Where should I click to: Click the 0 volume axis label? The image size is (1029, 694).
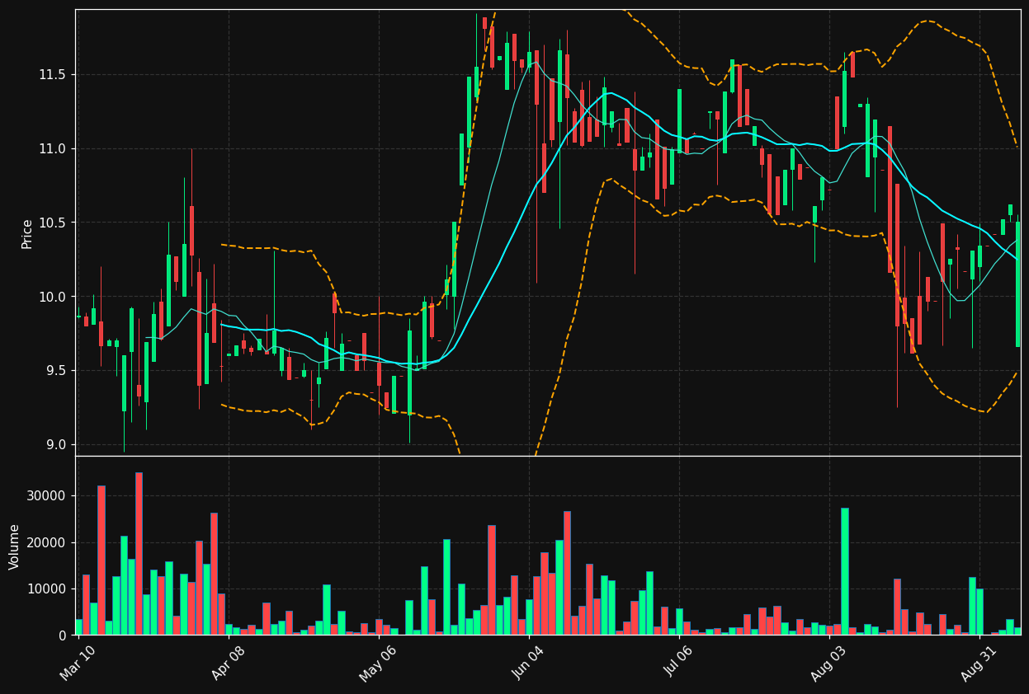pyautogui.click(x=63, y=635)
